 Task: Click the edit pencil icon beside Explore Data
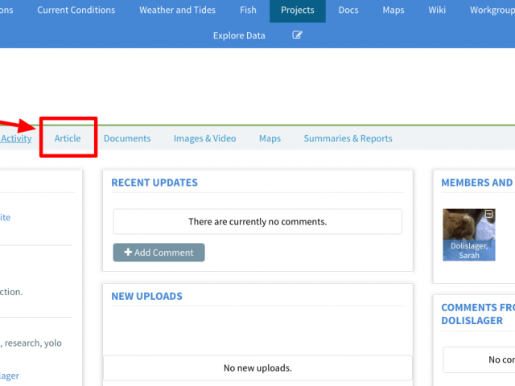click(298, 35)
